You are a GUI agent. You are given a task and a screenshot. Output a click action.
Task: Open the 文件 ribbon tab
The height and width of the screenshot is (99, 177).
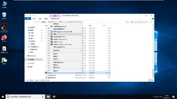pos(28,18)
